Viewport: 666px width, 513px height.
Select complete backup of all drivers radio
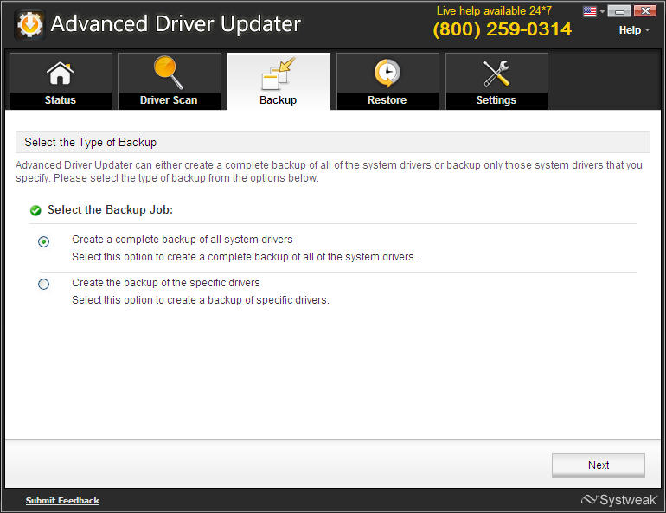pos(43,241)
